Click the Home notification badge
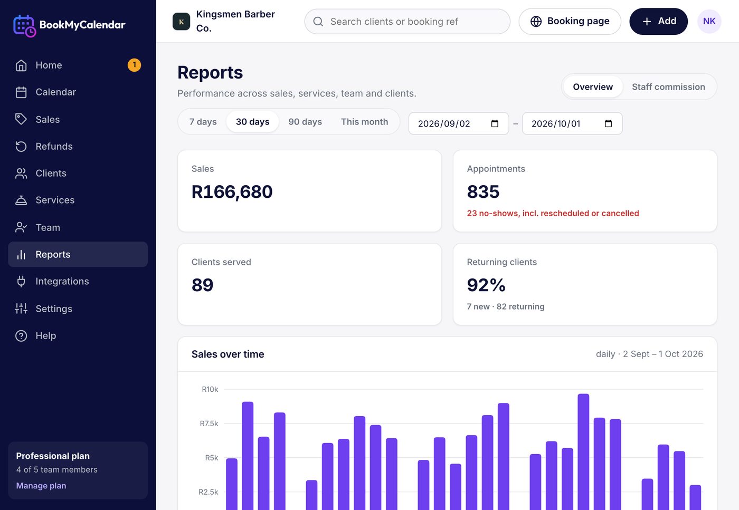 [x=134, y=65]
